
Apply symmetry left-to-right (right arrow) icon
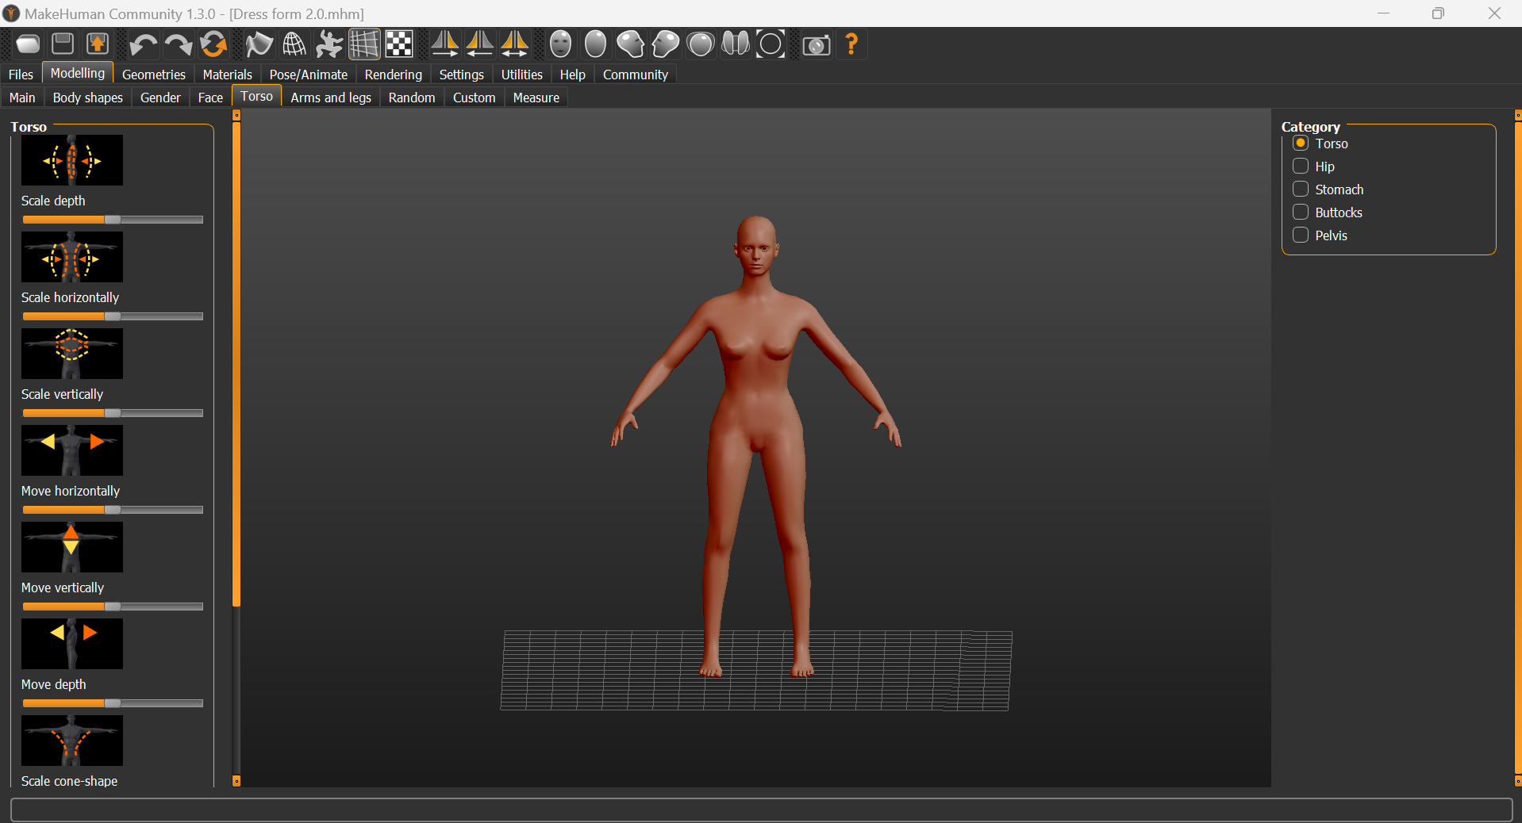[444, 44]
